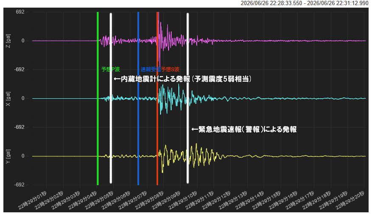Click the blue 速報受信 label
This screenshot has height=214, width=372.
(150, 69)
